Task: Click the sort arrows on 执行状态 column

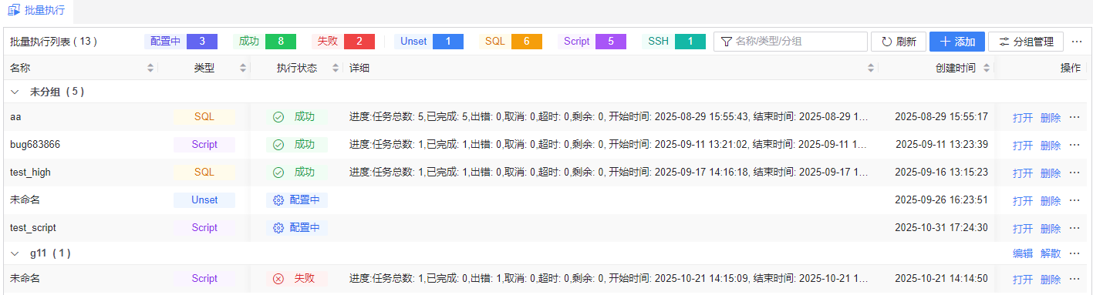Action: 336,68
